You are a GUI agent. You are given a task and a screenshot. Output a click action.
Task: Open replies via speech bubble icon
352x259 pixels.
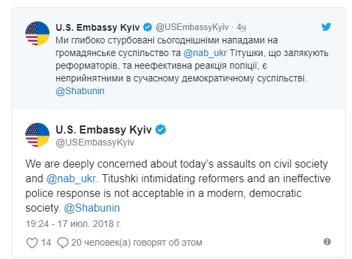[x=63, y=243]
